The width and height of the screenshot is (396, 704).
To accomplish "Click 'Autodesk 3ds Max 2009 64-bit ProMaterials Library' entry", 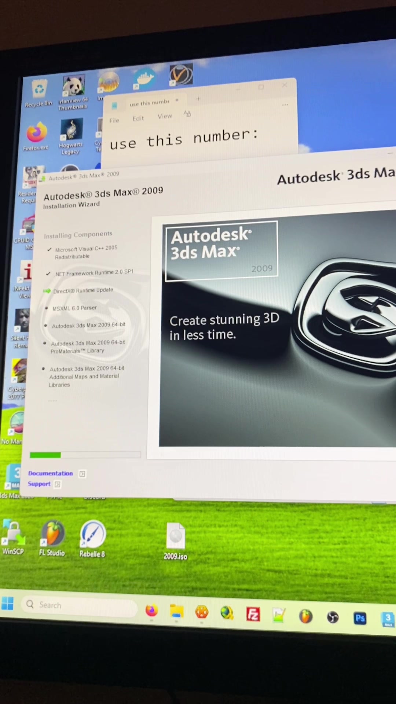I will (88, 346).
